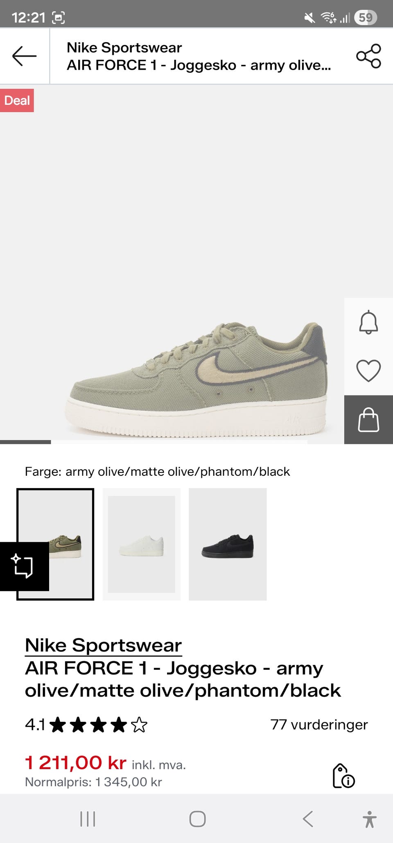This screenshot has width=393, height=843.
Task: Tap the 4.1 star rating
Action: 86,725
